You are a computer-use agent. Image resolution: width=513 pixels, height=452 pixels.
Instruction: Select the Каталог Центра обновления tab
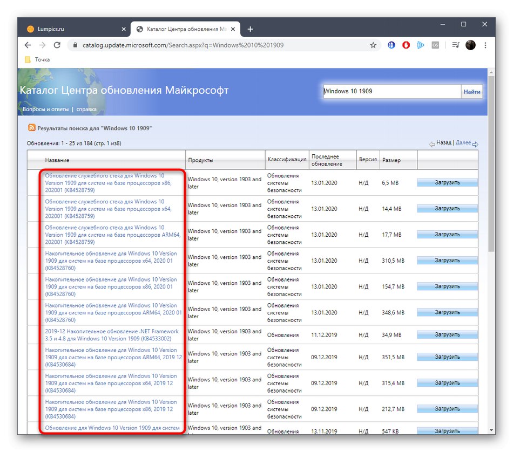186,29
